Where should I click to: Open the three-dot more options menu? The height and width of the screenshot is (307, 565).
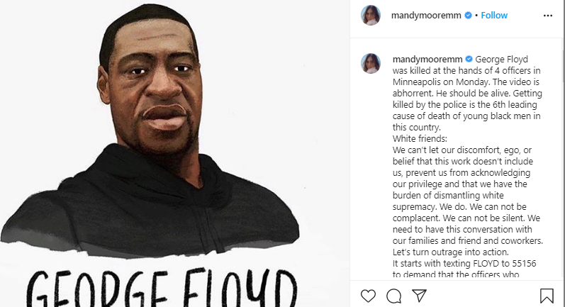click(x=548, y=16)
